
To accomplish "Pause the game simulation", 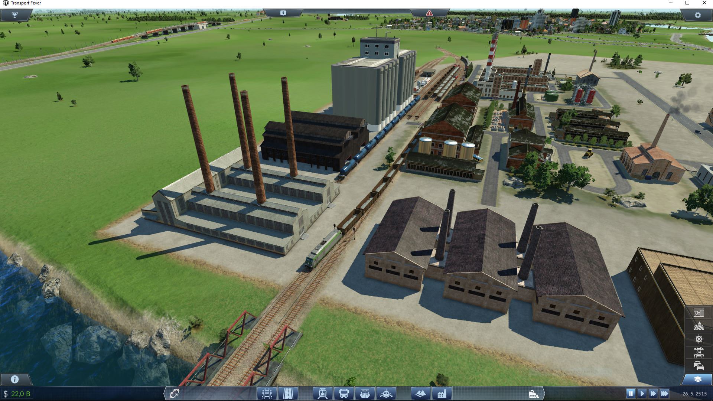I will [x=631, y=394].
